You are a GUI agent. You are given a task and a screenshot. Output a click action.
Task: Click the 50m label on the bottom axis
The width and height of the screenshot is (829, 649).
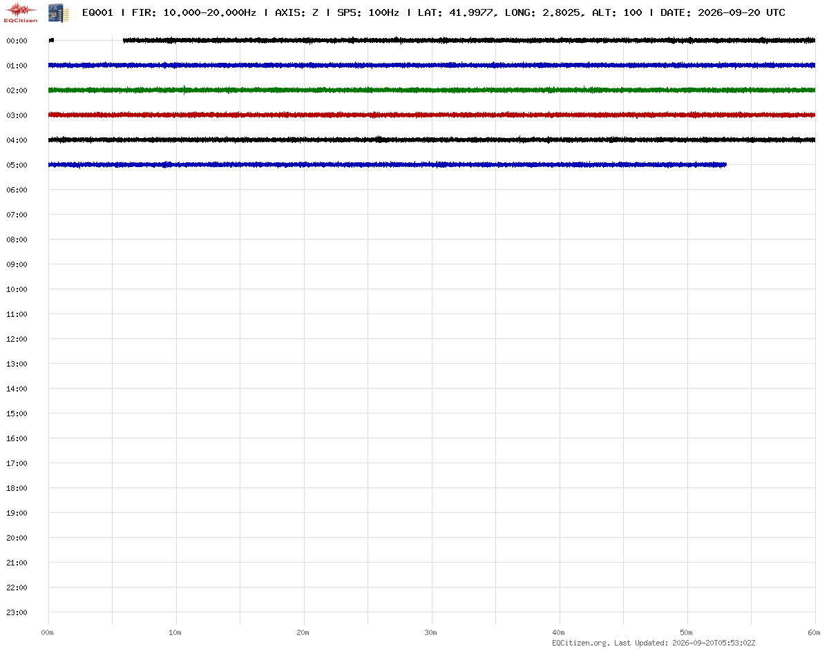point(687,632)
